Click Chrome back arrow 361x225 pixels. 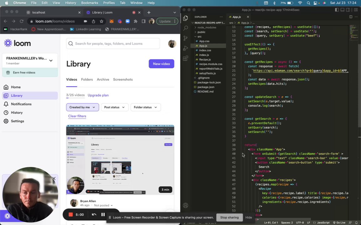coord(6,21)
